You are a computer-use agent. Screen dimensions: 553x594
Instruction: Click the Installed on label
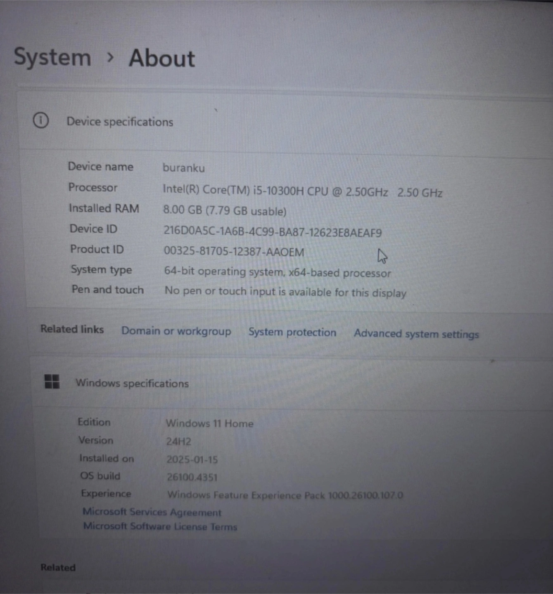pos(107,458)
